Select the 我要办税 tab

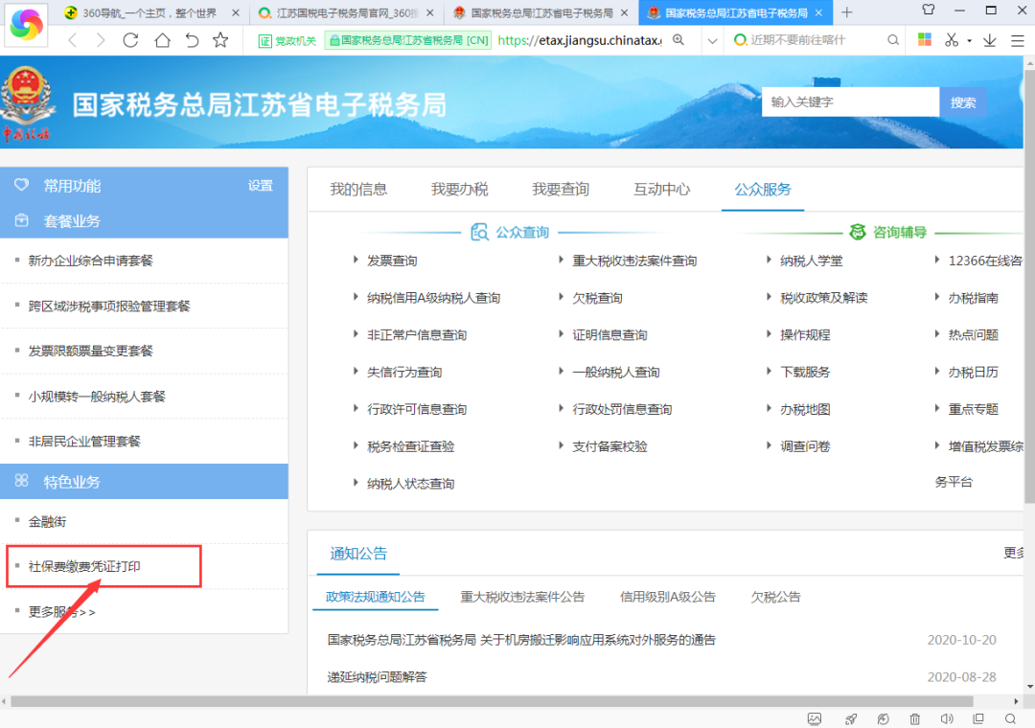tap(459, 190)
